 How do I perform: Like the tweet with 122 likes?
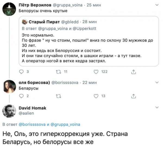96,72
